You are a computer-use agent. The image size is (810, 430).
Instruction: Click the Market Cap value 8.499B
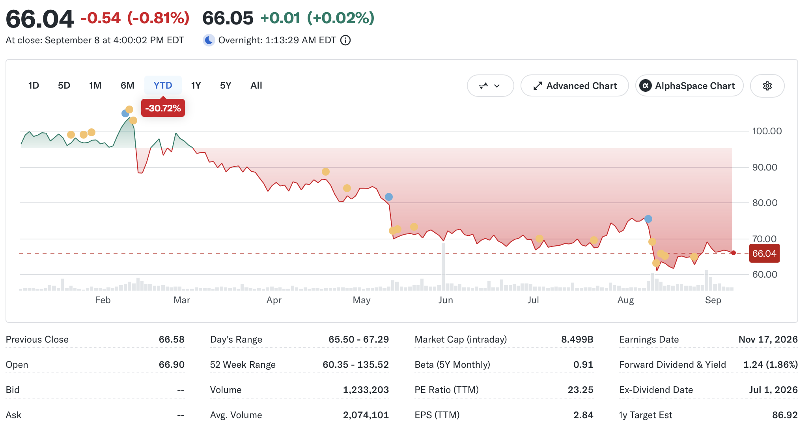577,339
